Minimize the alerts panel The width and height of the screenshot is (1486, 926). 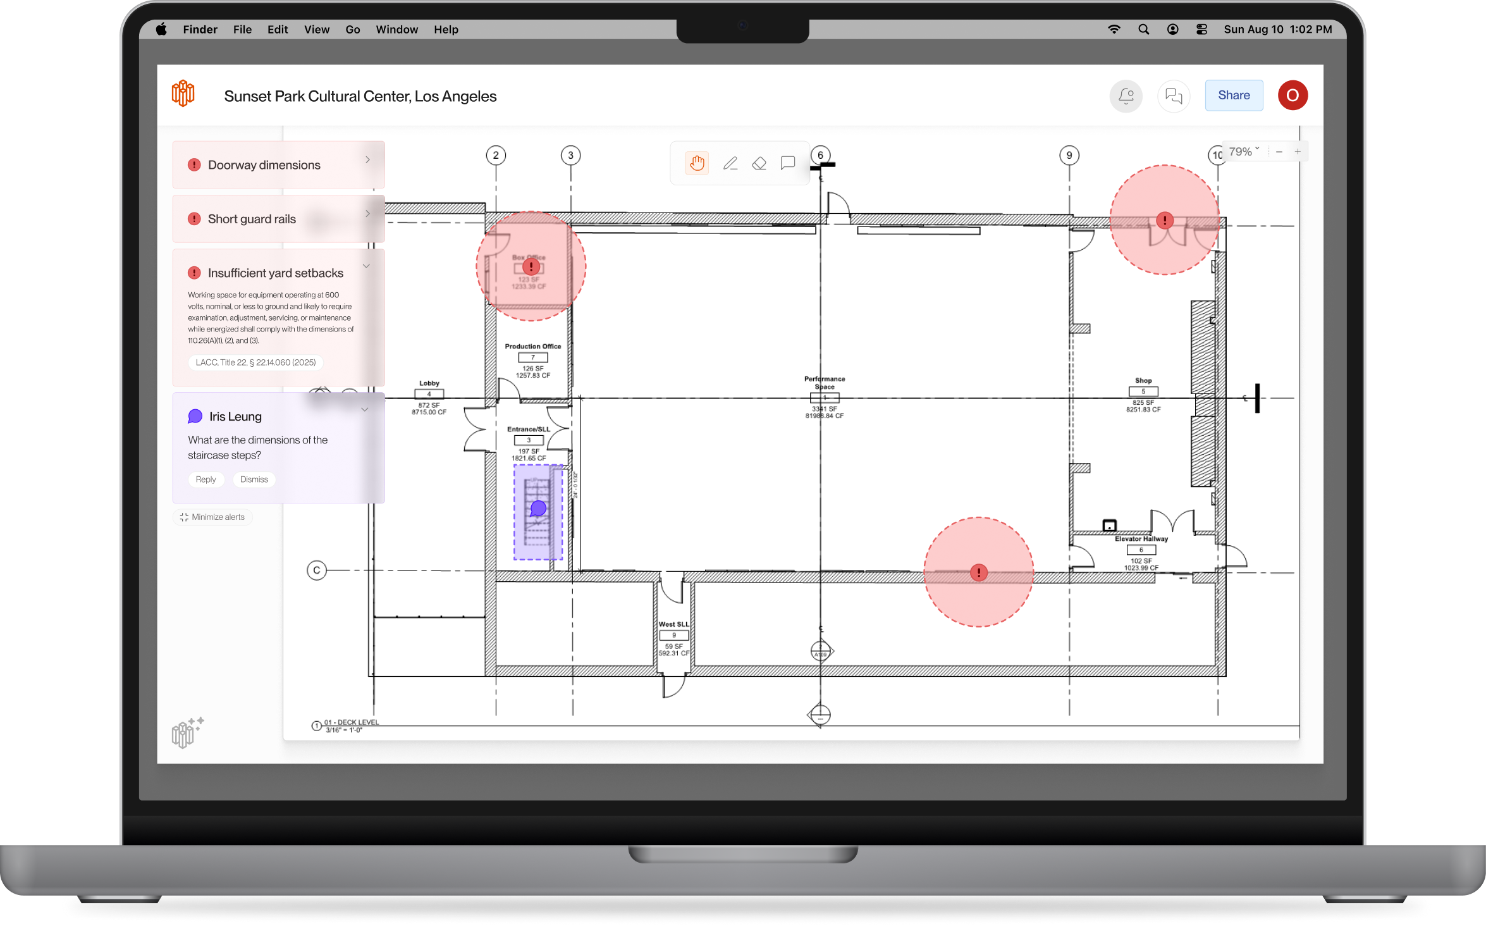point(212,517)
